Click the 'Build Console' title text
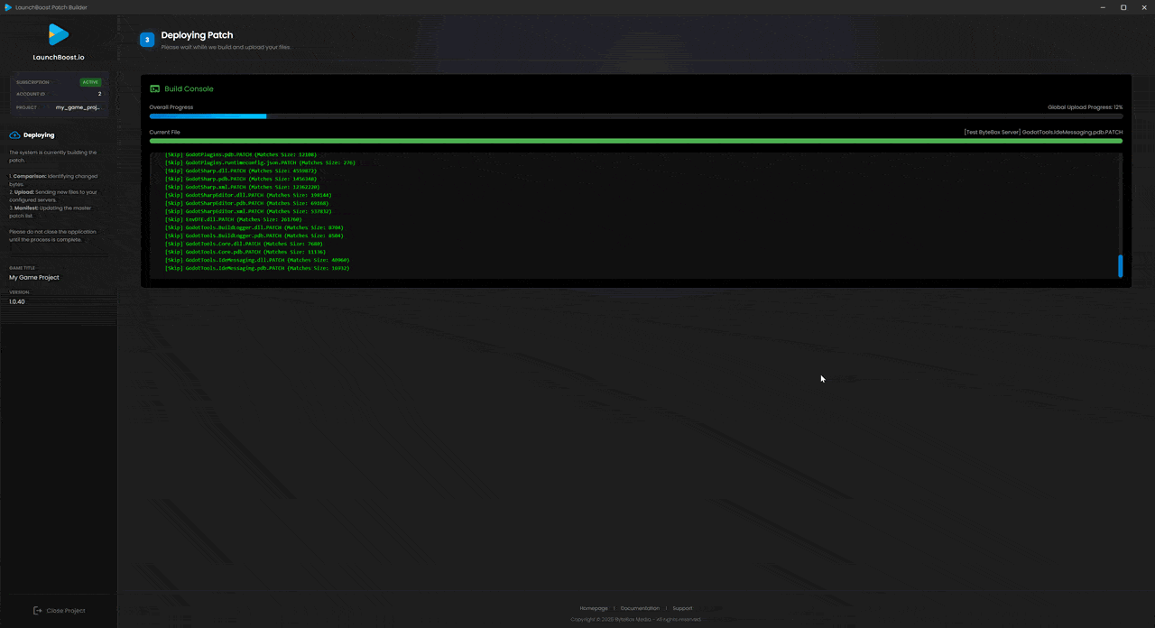Image resolution: width=1155 pixels, height=628 pixels. coord(189,89)
